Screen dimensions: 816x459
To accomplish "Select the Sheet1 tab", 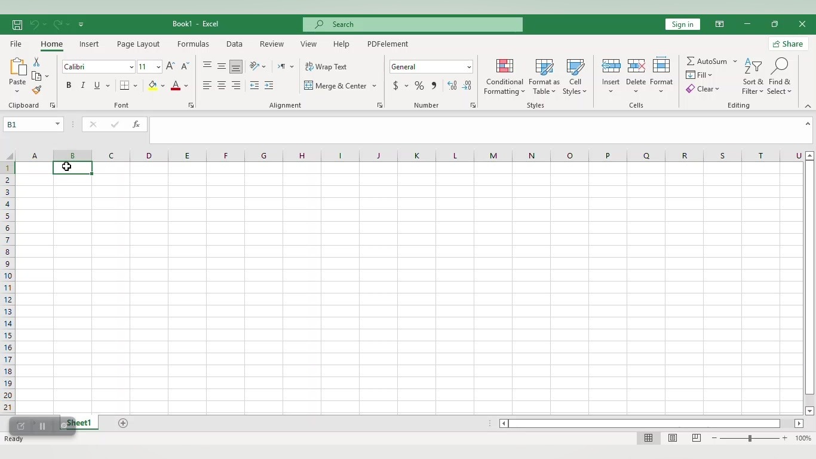I will 79,423.
